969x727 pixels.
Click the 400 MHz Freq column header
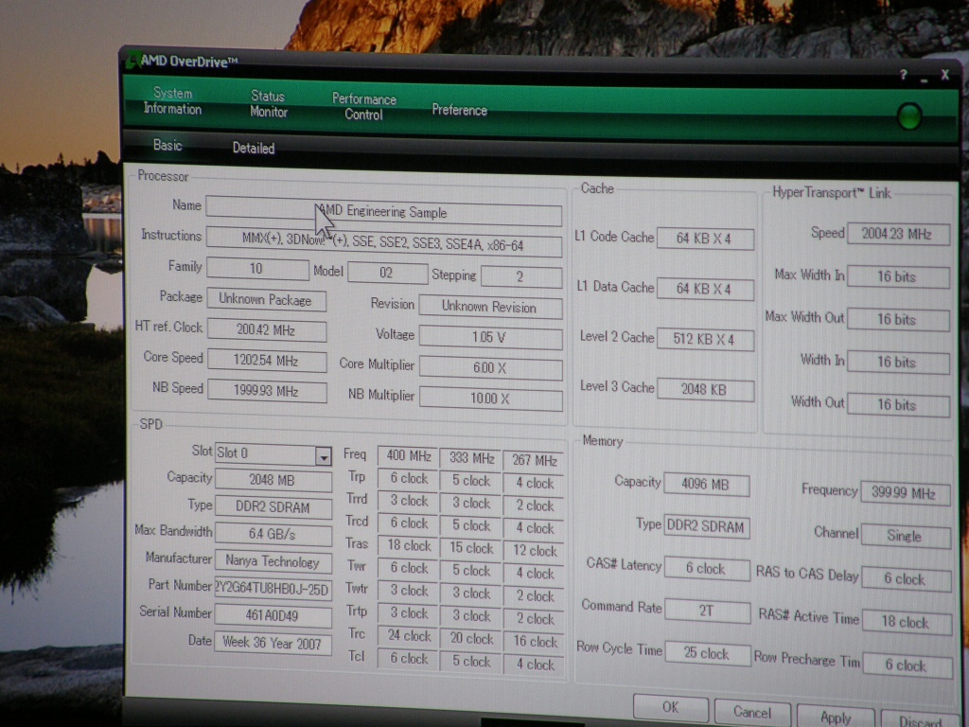coord(408,456)
